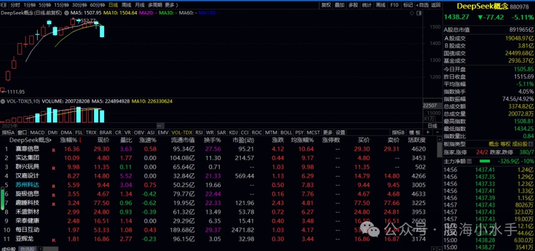Expand the 更多 periods menu at top
Viewport: 535px width, 251px height.
pos(171,5)
